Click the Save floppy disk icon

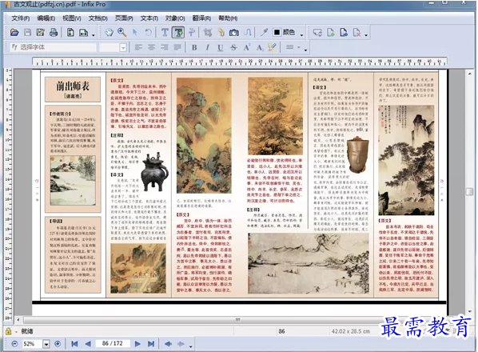pyautogui.click(x=27, y=32)
